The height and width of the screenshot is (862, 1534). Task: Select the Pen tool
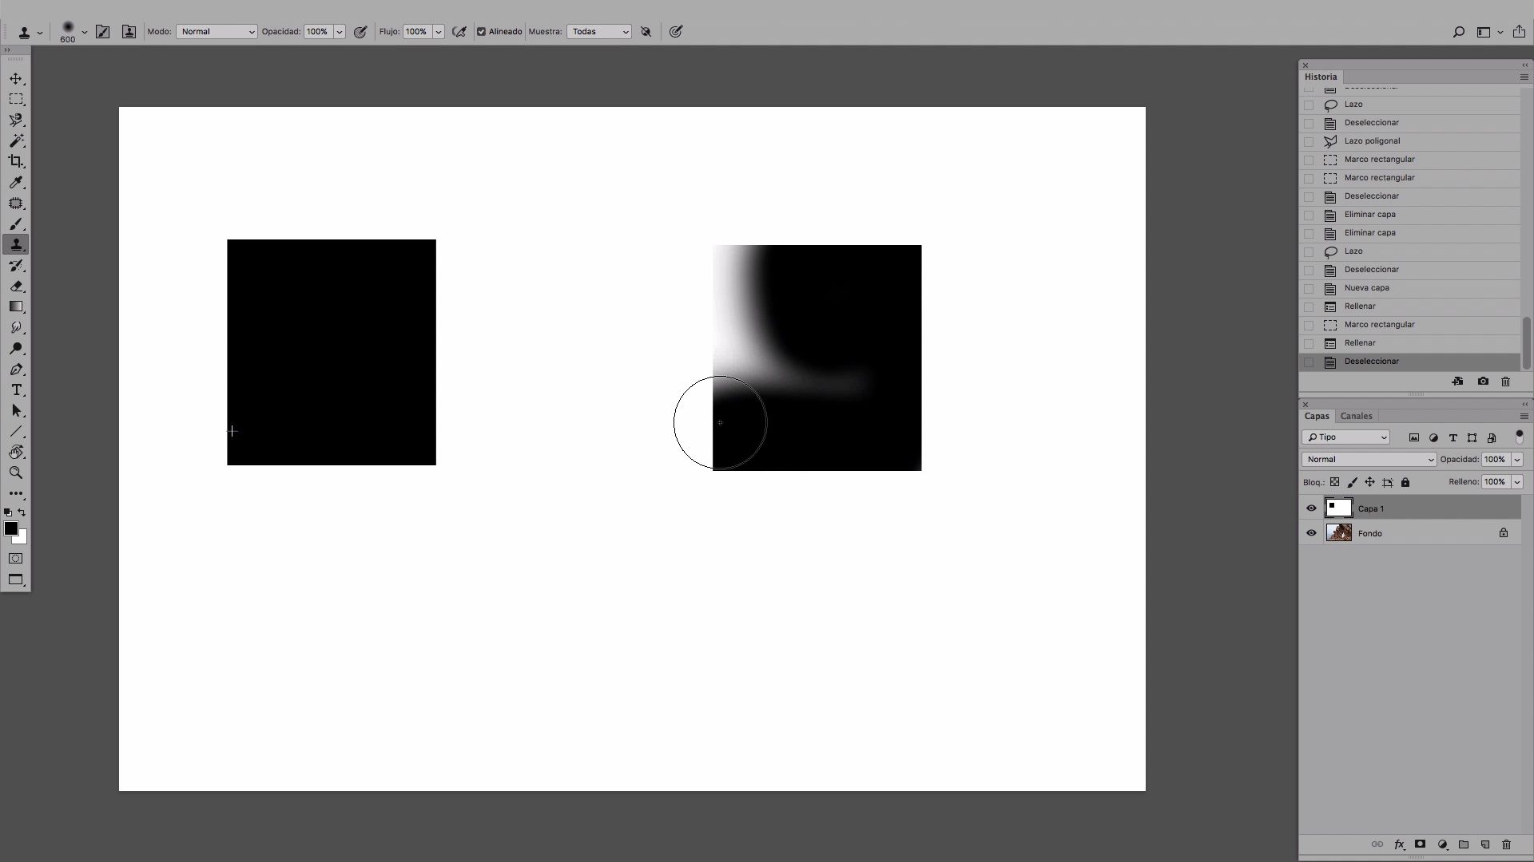[16, 370]
